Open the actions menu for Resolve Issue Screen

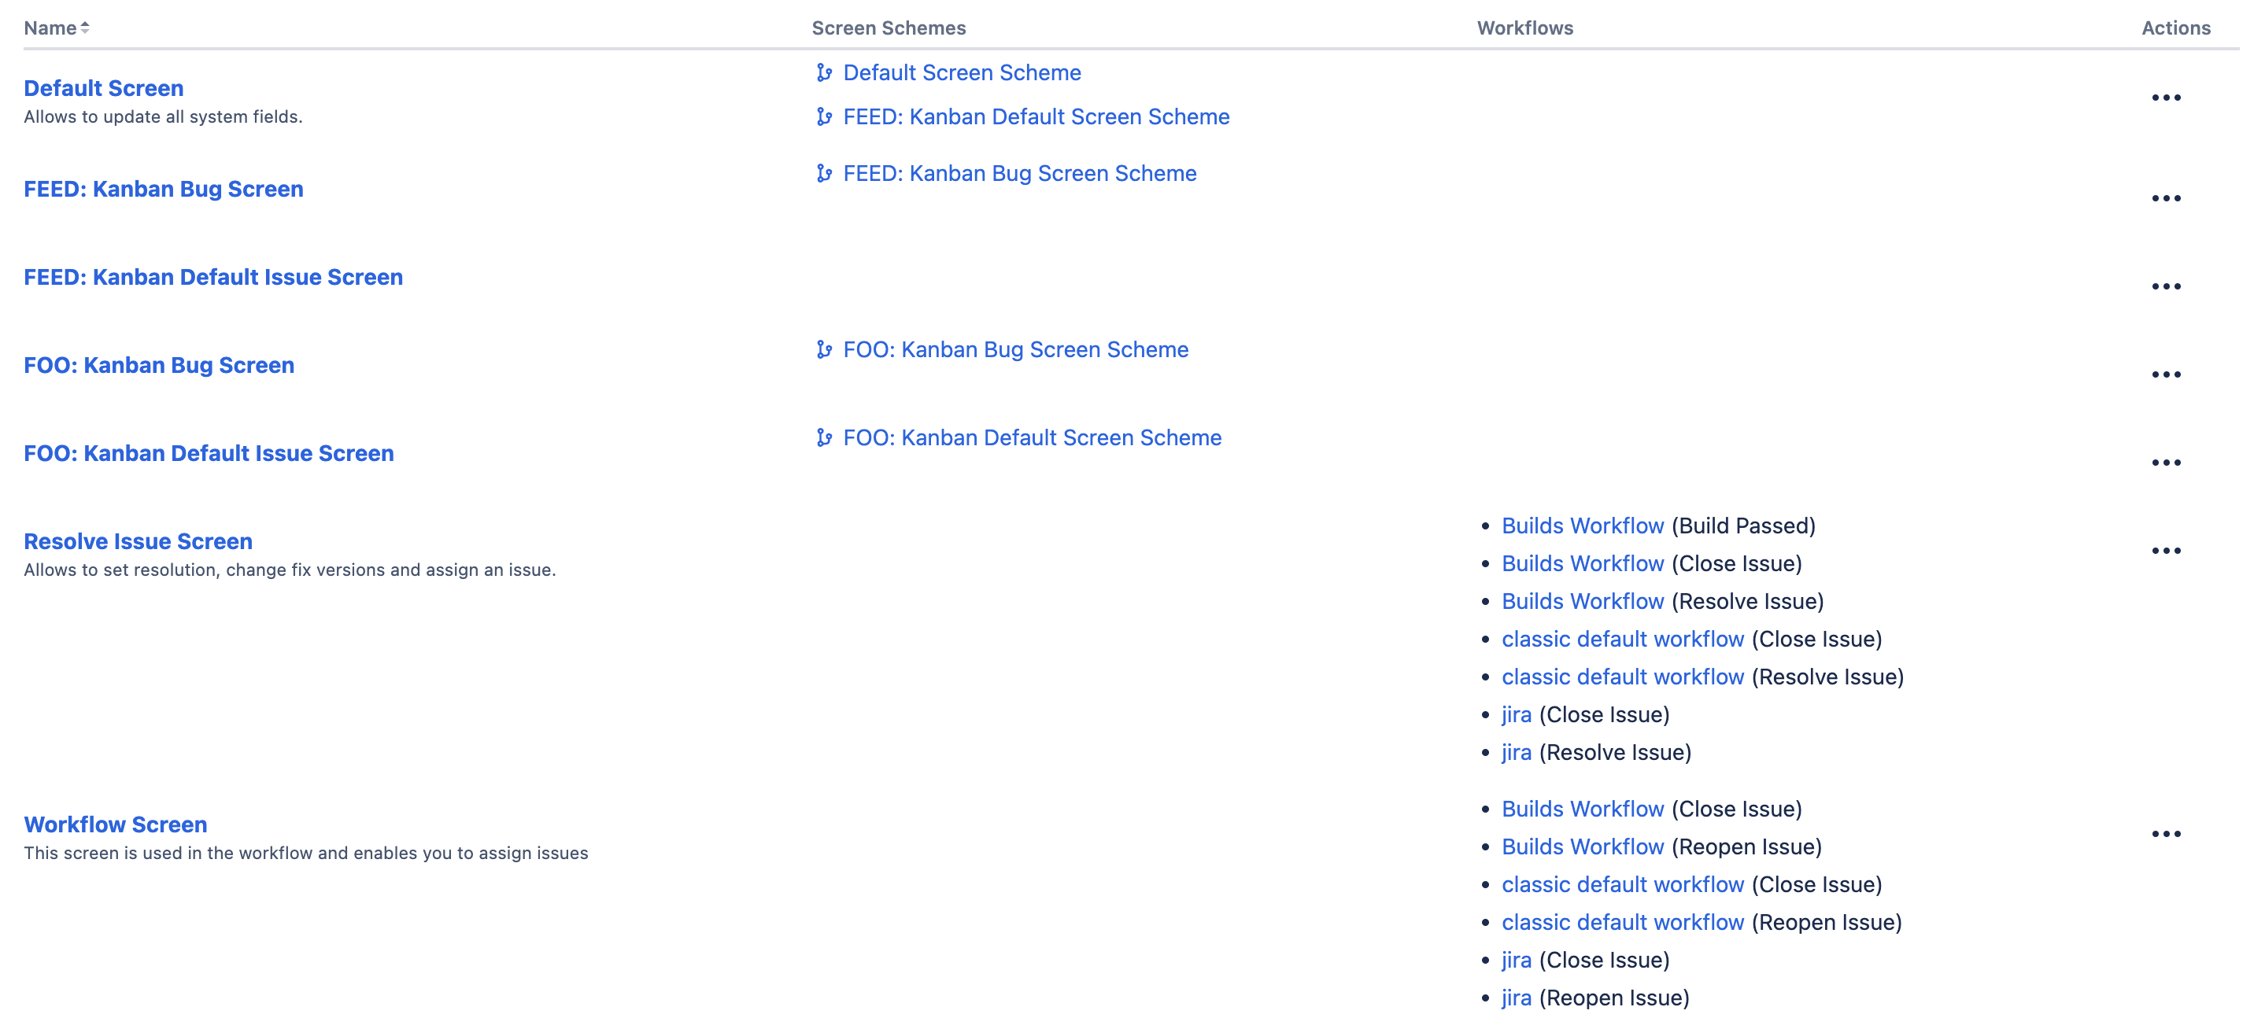(2167, 549)
